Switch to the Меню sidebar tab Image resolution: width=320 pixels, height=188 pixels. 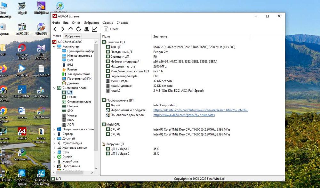pos(57,36)
